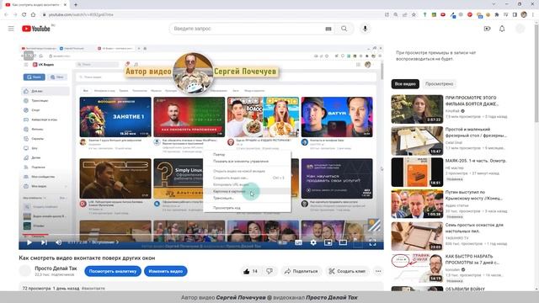Viewport: 539px width, 303px height.
Task: Open thumbnail "Семь простых оснасток для настольных пил"
Action: (417, 236)
